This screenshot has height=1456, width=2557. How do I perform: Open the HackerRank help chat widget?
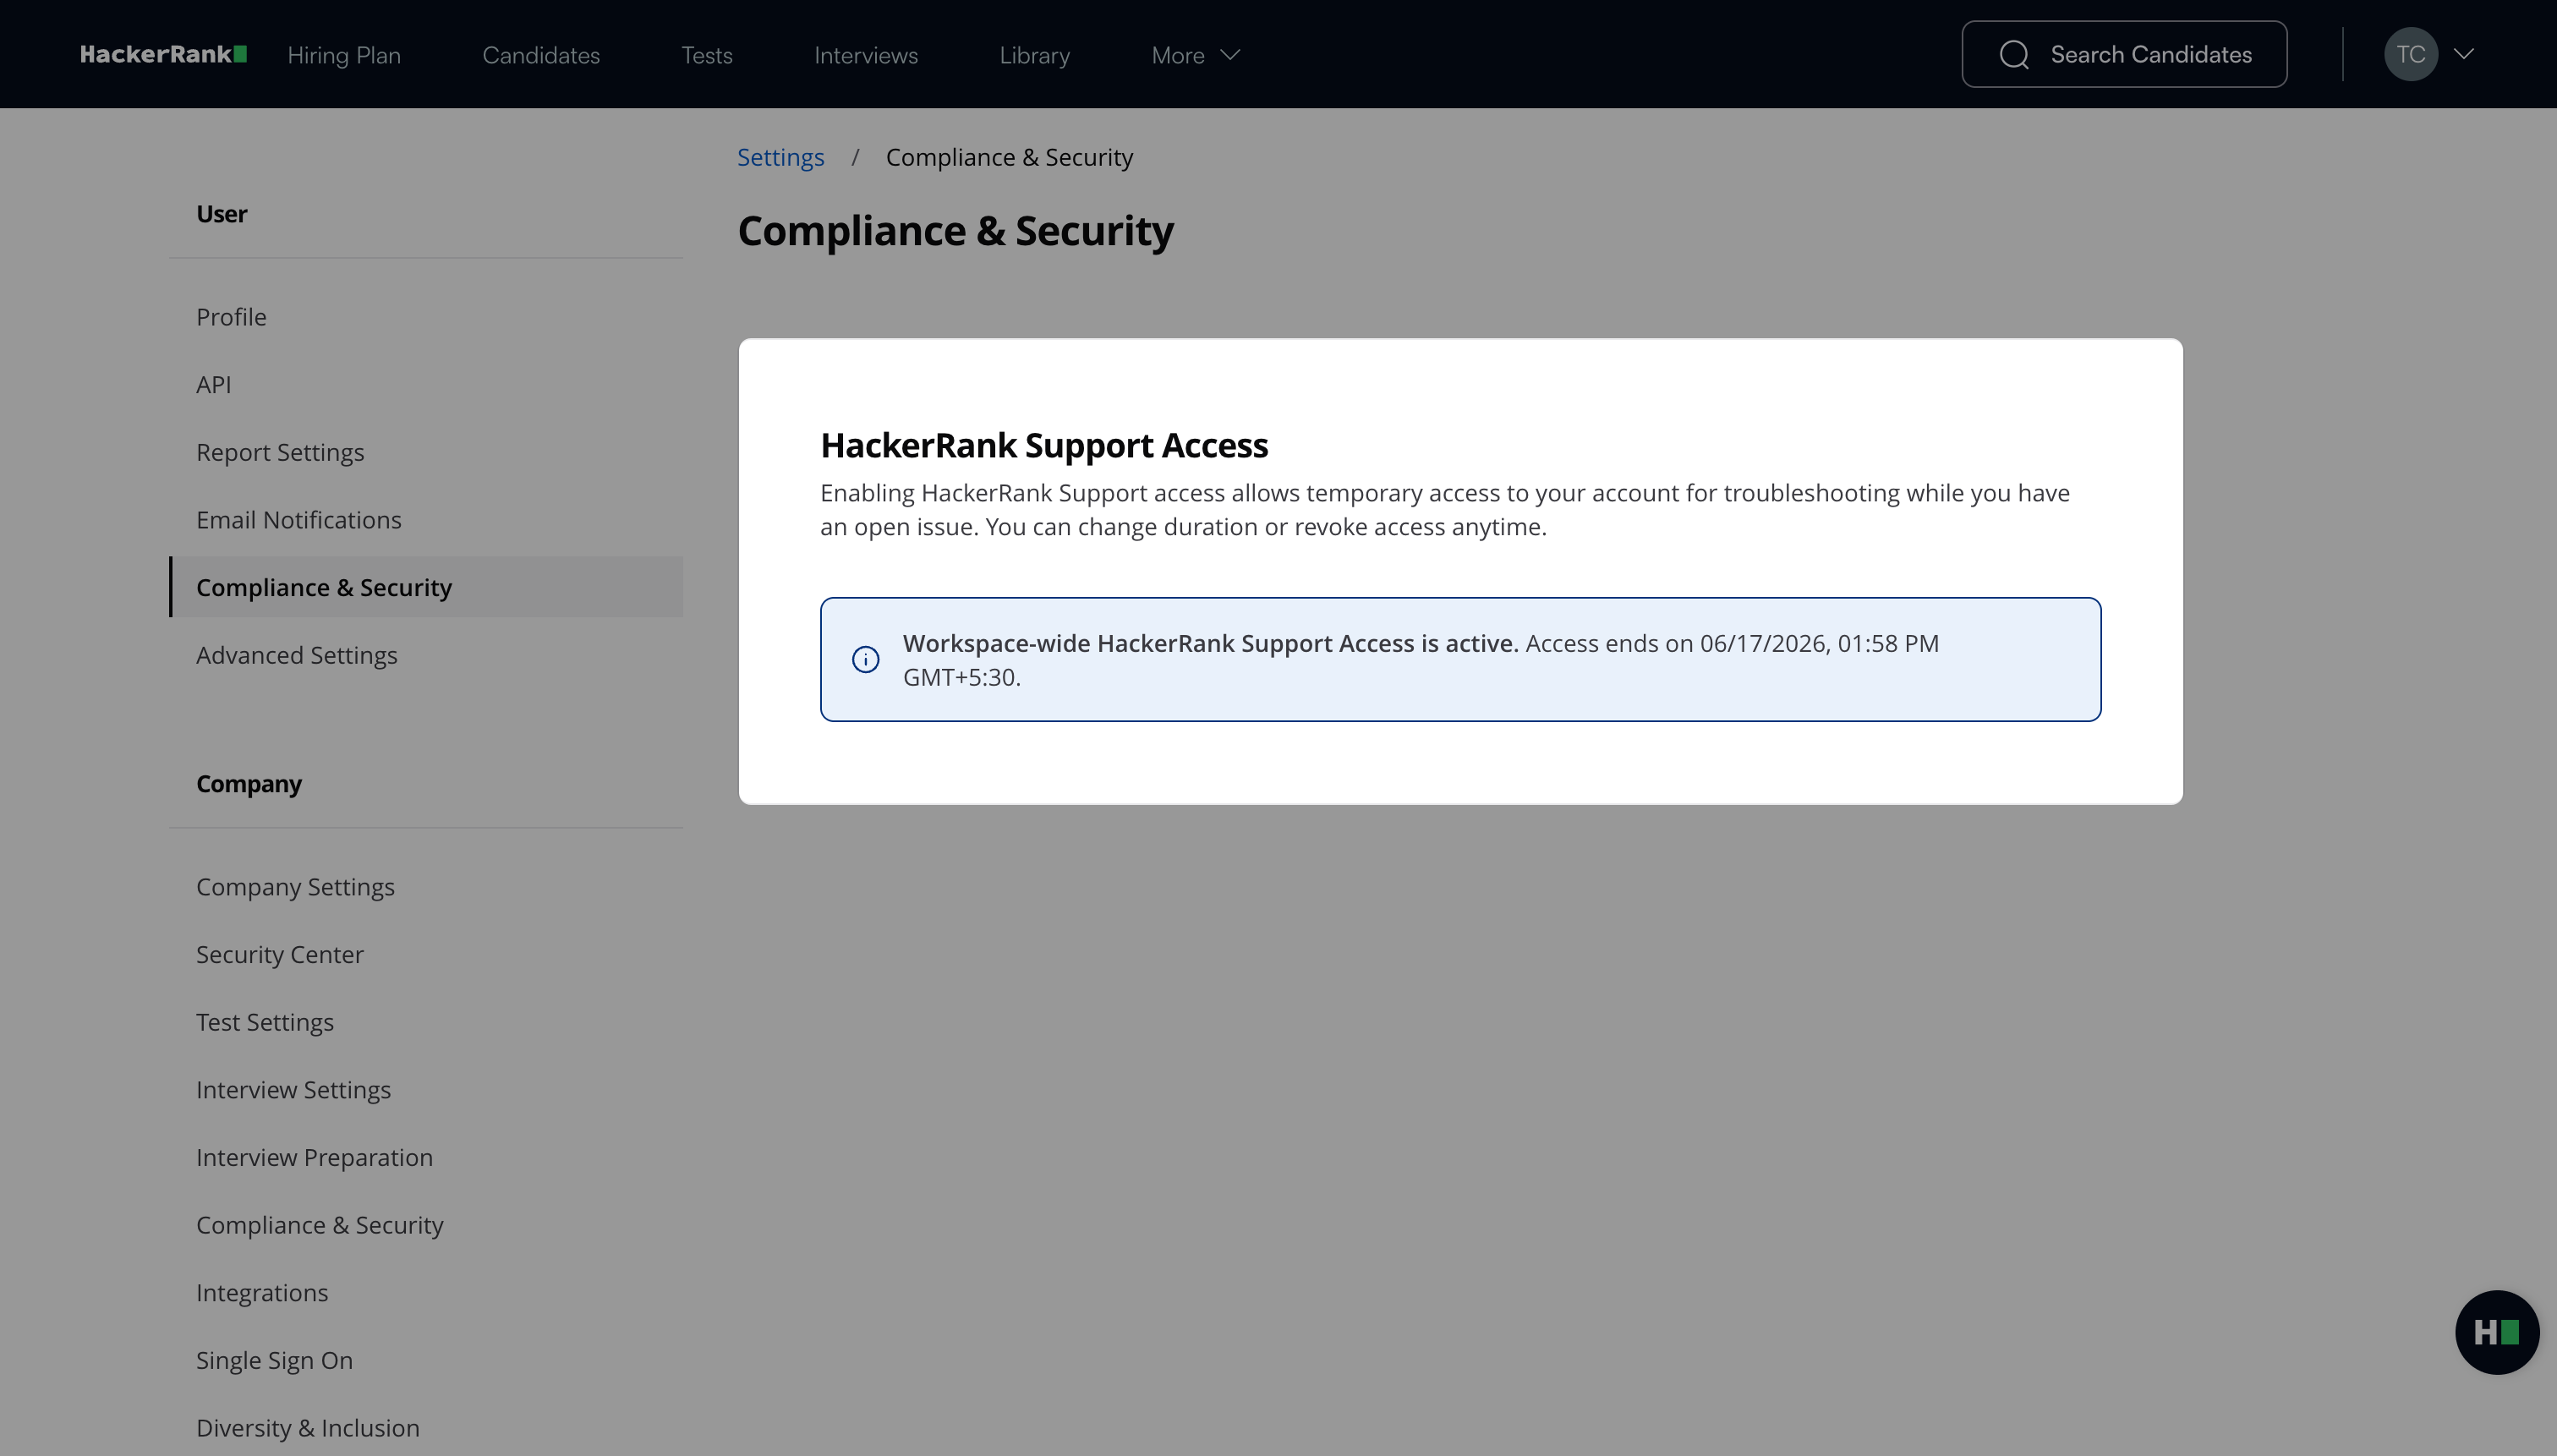coord(2496,1332)
